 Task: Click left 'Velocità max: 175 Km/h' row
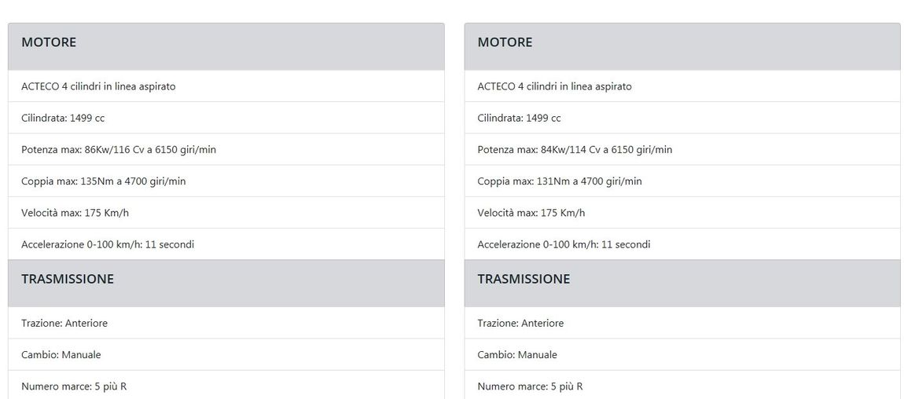pos(226,213)
